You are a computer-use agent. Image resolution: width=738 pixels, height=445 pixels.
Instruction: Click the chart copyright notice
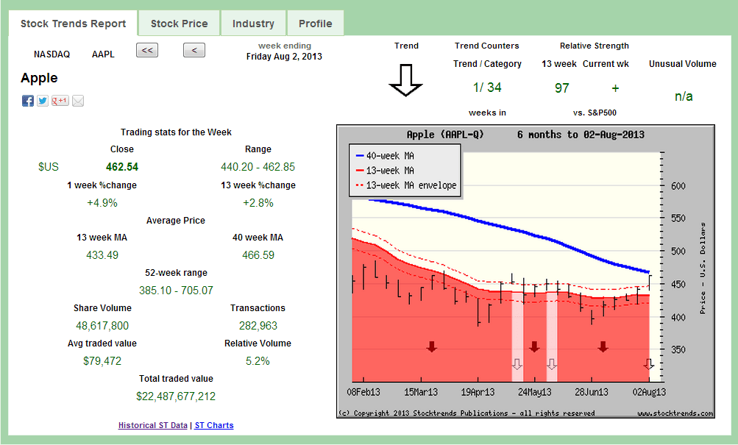point(466,413)
